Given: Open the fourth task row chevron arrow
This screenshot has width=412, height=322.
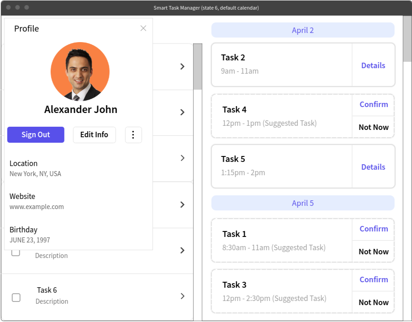Looking at the screenshot, I should tap(182, 204).
